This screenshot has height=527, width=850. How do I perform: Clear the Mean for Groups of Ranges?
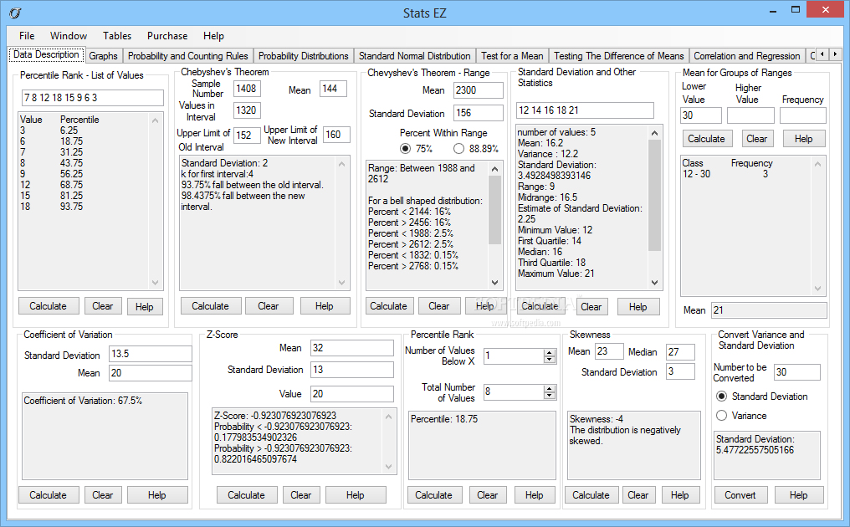pyautogui.click(x=757, y=139)
